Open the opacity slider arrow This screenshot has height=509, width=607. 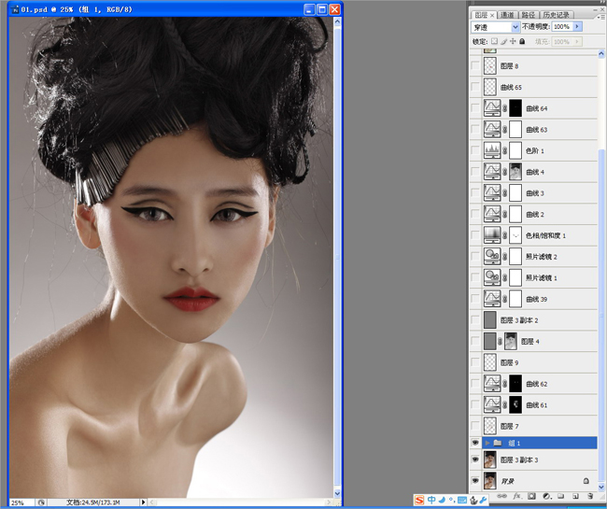tap(577, 26)
